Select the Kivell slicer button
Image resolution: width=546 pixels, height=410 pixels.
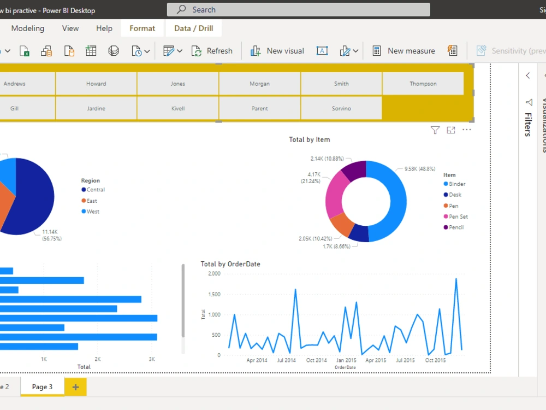point(178,108)
